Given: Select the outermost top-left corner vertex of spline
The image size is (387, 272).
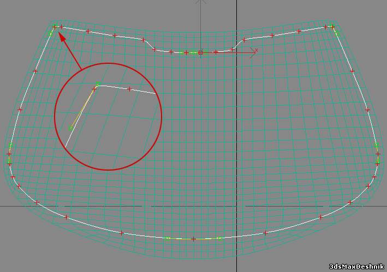Looking at the screenshot, I should (55, 26).
